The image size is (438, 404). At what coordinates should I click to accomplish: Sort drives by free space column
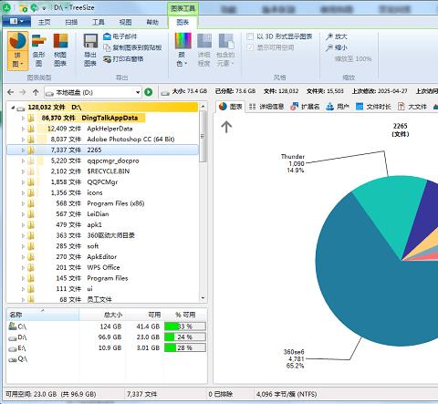[x=145, y=315]
